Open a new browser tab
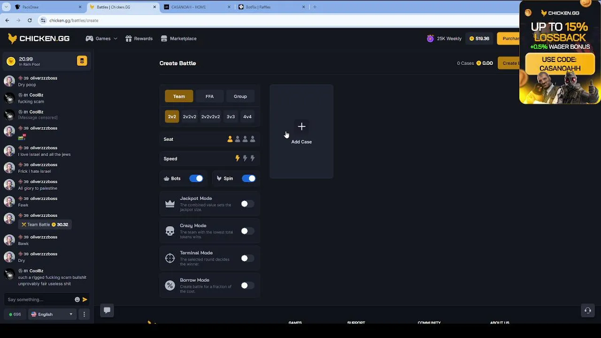The height and width of the screenshot is (338, 601). coord(315,7)
